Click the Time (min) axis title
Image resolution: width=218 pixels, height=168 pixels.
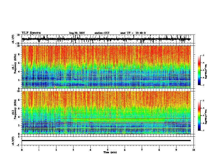point(110,152)
